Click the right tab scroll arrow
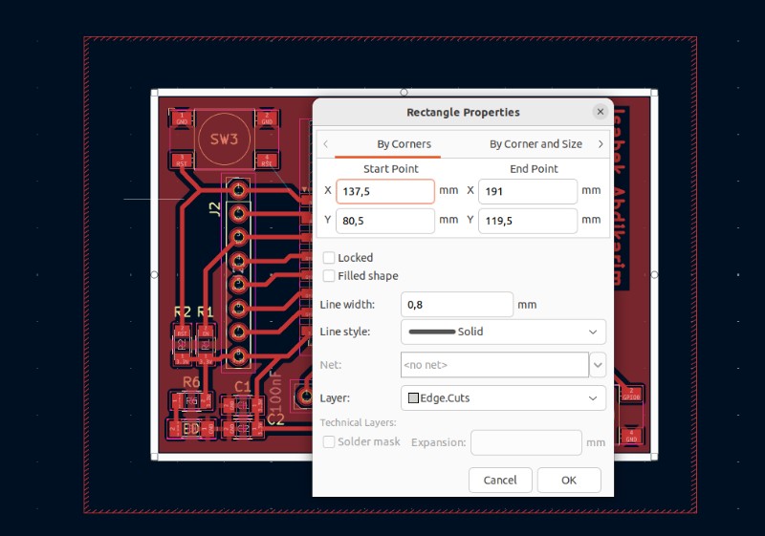Image resolution: width=765 pixels, height=536 pixels. tap(601, 144)
